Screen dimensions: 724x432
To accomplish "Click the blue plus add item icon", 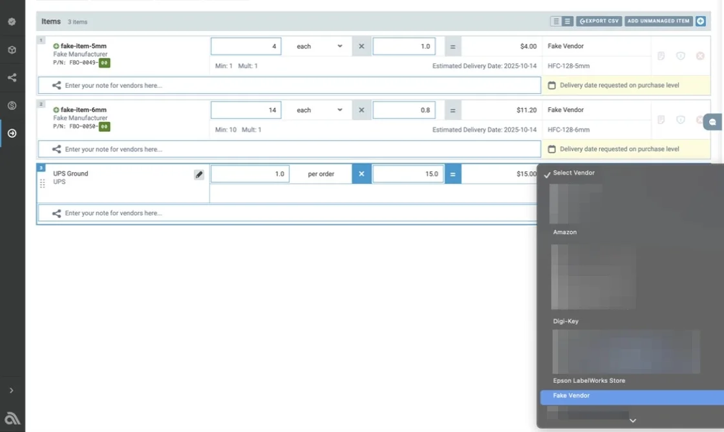I will point(701,21).
